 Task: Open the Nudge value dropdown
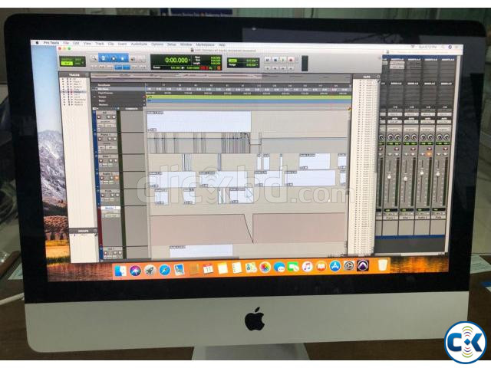257,64
